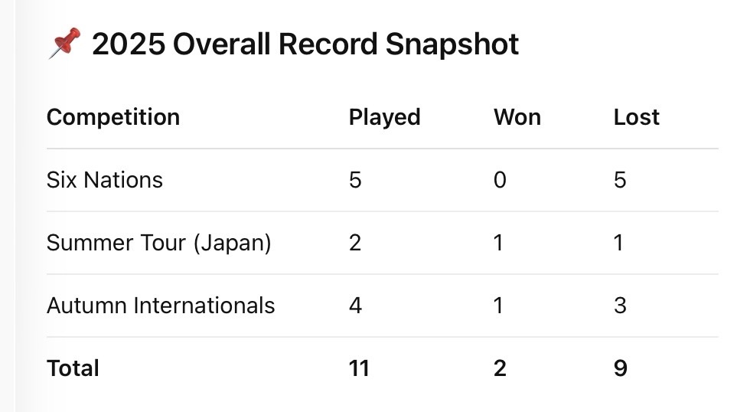The width and height of the screenshot is (750, 412).
Task: Select the Competition column header
Action: click(113, 117)
